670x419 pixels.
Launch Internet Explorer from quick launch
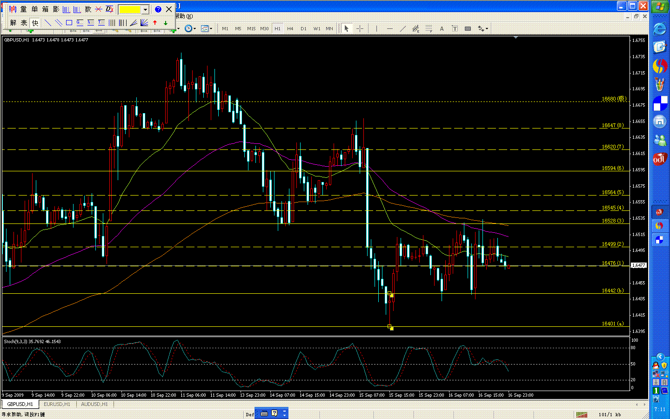click(x=660, y=29)
